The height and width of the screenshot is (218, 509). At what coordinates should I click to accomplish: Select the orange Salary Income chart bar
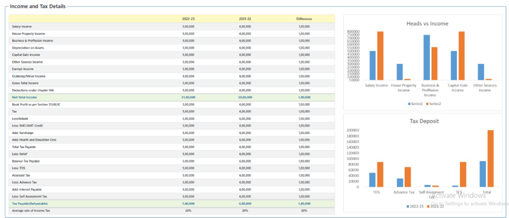tap(380, 56)
